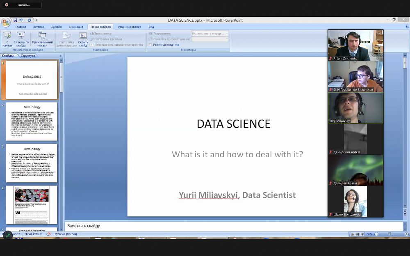410x256 pixels.
Task: Expand the undo history dropdown arrow
Action: click(x=25, y=20)
